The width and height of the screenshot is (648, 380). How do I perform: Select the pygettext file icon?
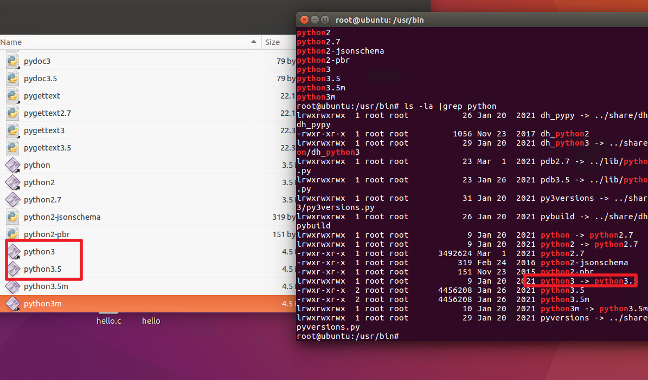(13, 96)
